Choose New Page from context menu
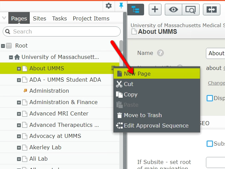This screenshot has width=225, height=169. (137, 74)
